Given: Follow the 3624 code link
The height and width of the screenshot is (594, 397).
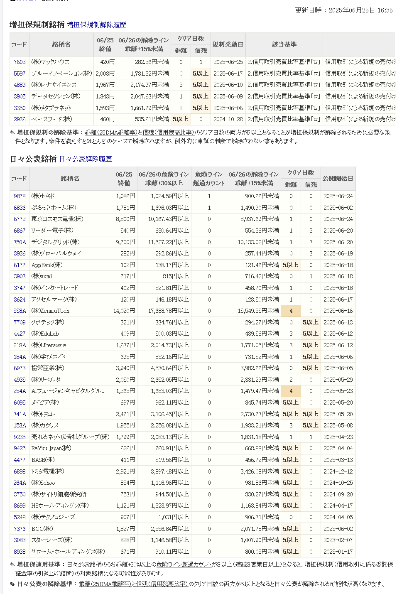Looking at the screenshot, I should 20,299.
